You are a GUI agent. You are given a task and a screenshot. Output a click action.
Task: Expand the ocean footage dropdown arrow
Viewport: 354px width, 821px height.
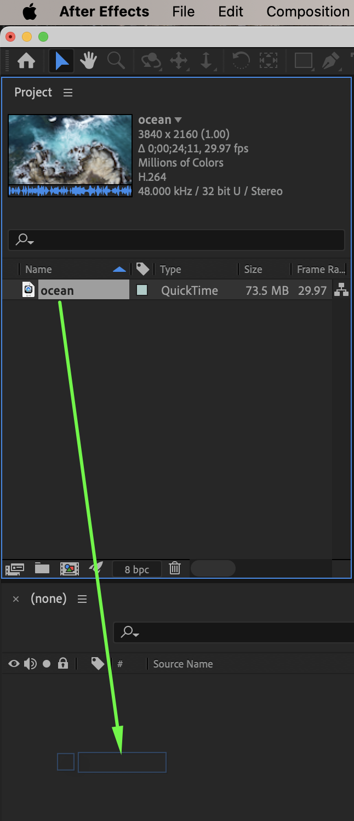coord(178,120)
